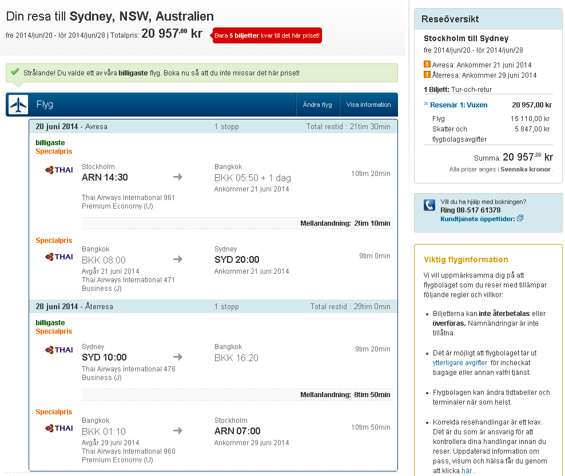The image size is (565, 476).
Task: Click arrow between ARN 14:30 and BKK 05:50
Action: pyautogui.click(x=178, y=177)
